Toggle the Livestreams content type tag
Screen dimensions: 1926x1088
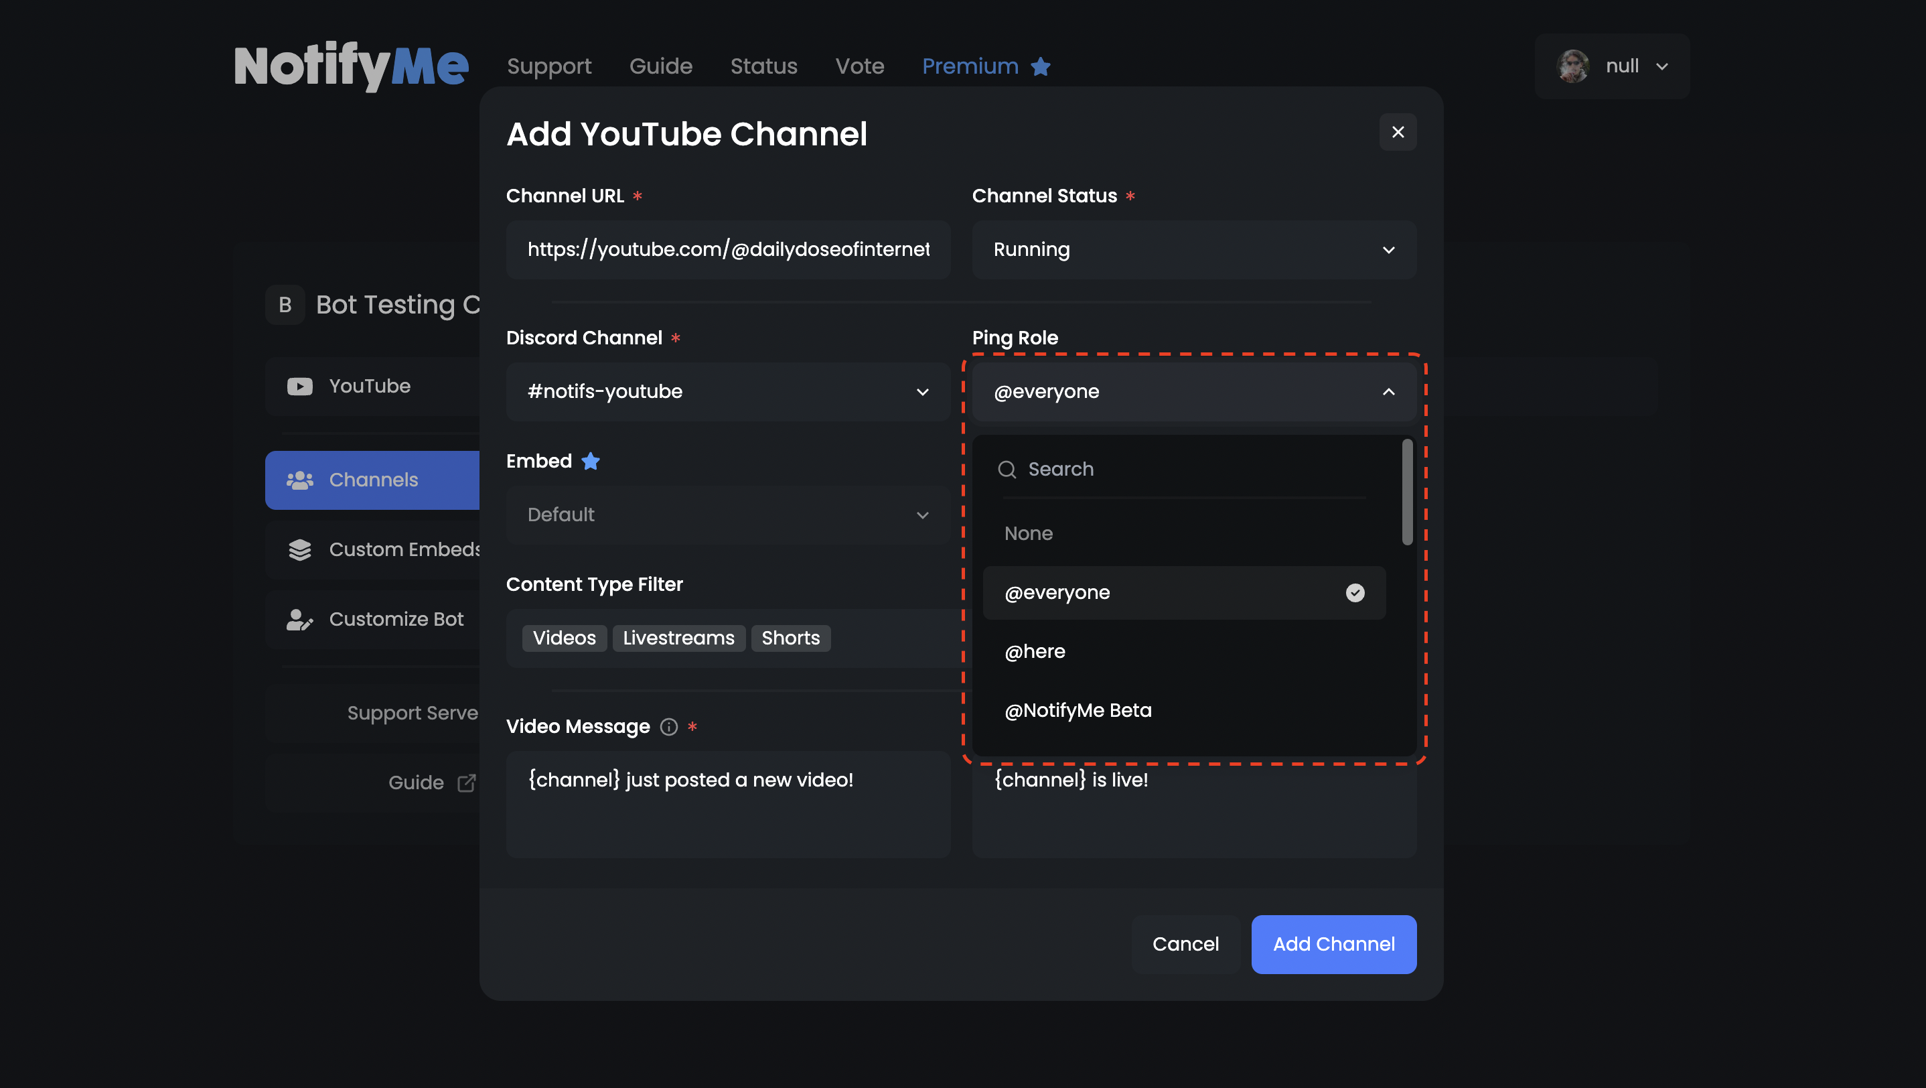(x=678, y=638)
